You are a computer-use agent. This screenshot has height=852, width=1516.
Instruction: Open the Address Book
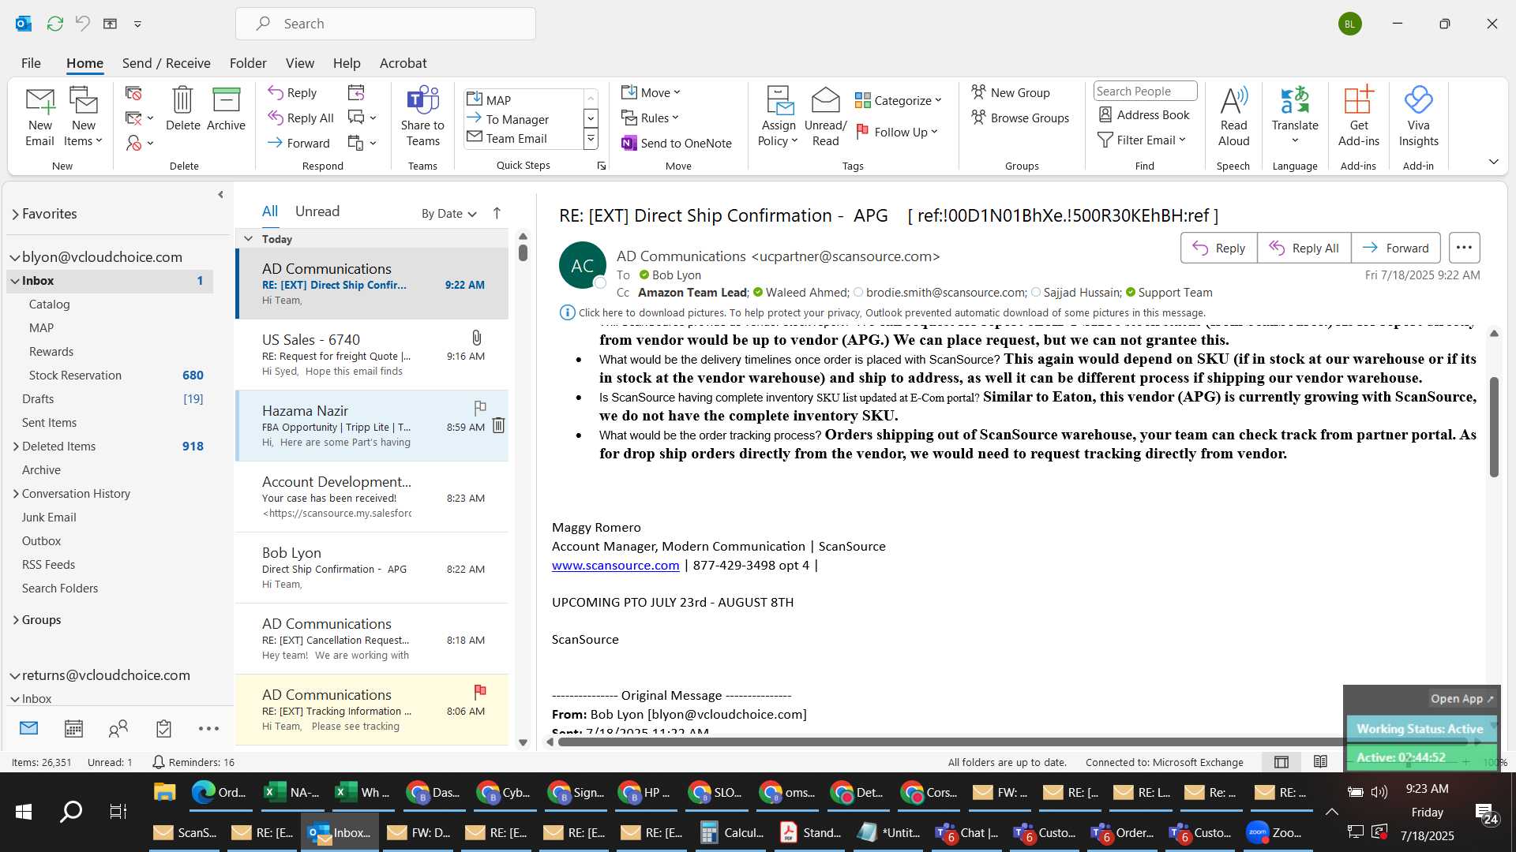1144,114
